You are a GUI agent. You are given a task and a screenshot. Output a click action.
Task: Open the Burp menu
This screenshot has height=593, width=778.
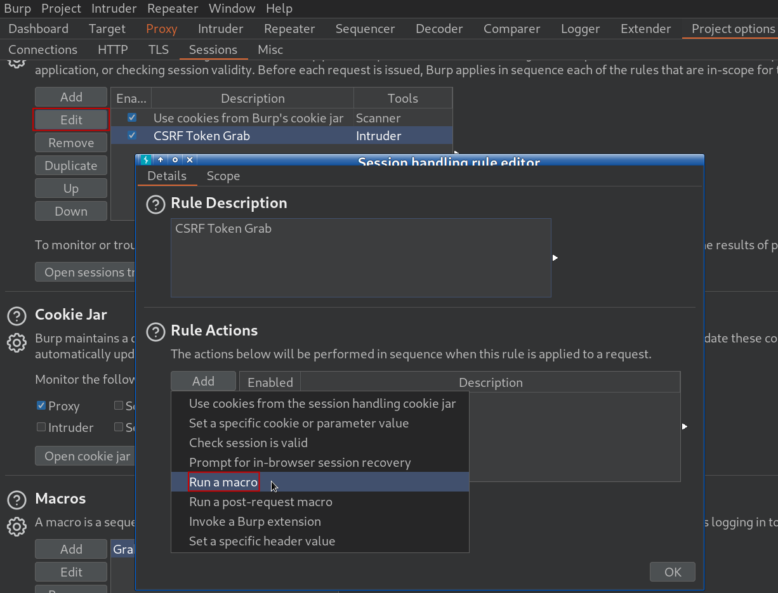(x=17, y=9)
